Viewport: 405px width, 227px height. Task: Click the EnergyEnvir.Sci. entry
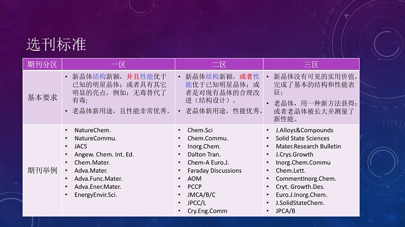click(x=95, y=195)
